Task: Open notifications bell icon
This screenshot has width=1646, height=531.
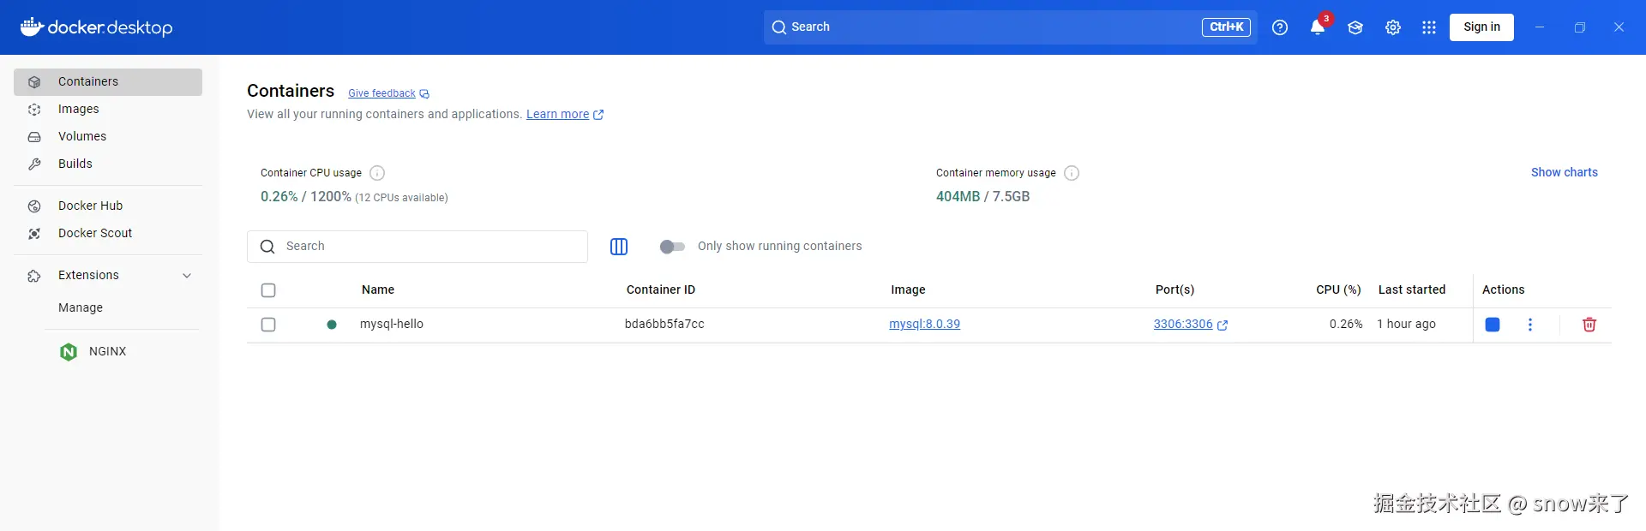Action: click(1318, 27)
